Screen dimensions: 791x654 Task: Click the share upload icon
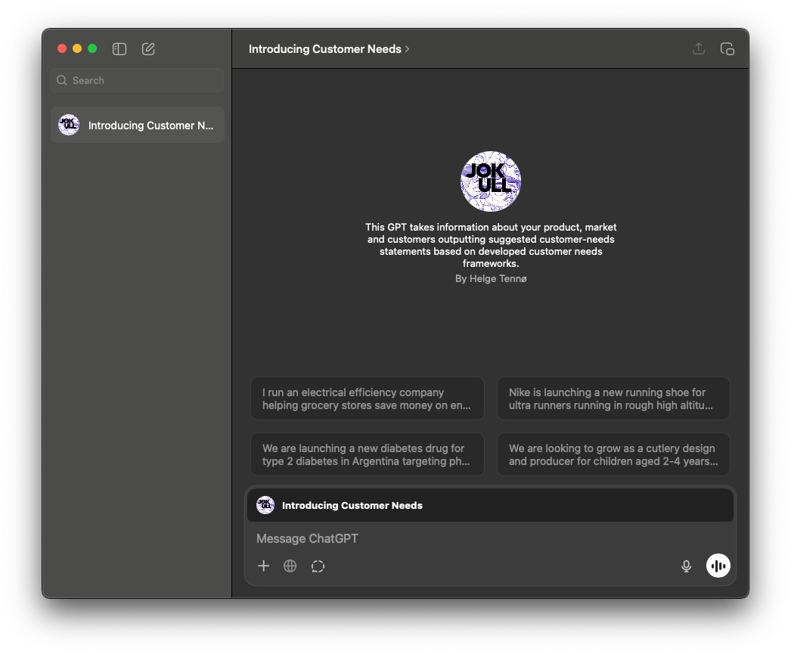point(698,48)
